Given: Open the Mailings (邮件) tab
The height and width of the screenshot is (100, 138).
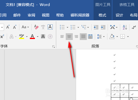Looking at the screenshot, I should click(x=17, y=15).
